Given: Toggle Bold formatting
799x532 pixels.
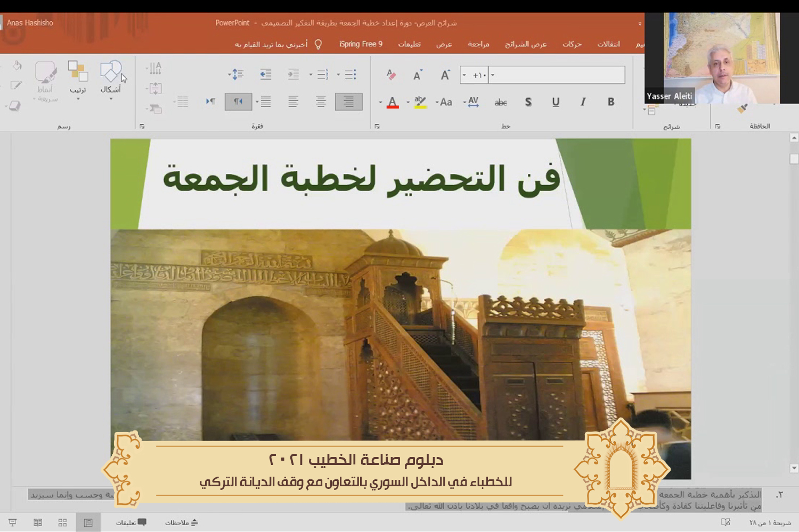Looking at the screenshot, I should click(x=610, y=102).
